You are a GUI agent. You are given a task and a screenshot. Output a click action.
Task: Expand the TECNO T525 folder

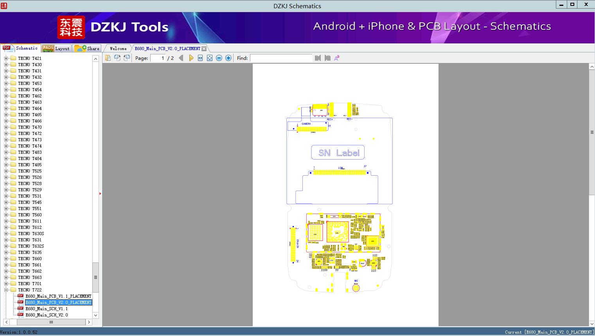coord(6,171)
